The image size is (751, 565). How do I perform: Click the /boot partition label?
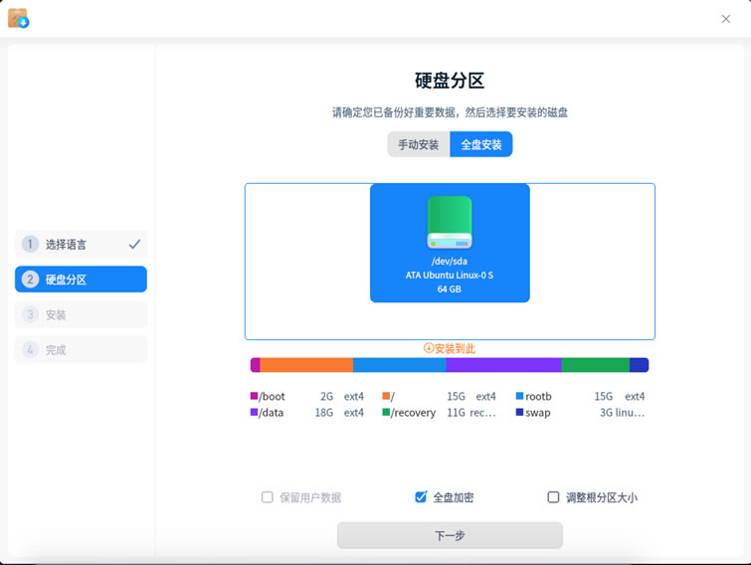[x=272, y=397]
